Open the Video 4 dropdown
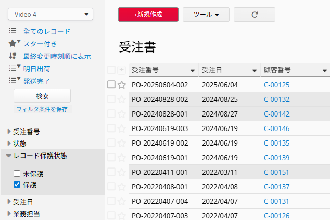Image resolution: width=330 pixels, height=220 pixels. coord(50,14)
